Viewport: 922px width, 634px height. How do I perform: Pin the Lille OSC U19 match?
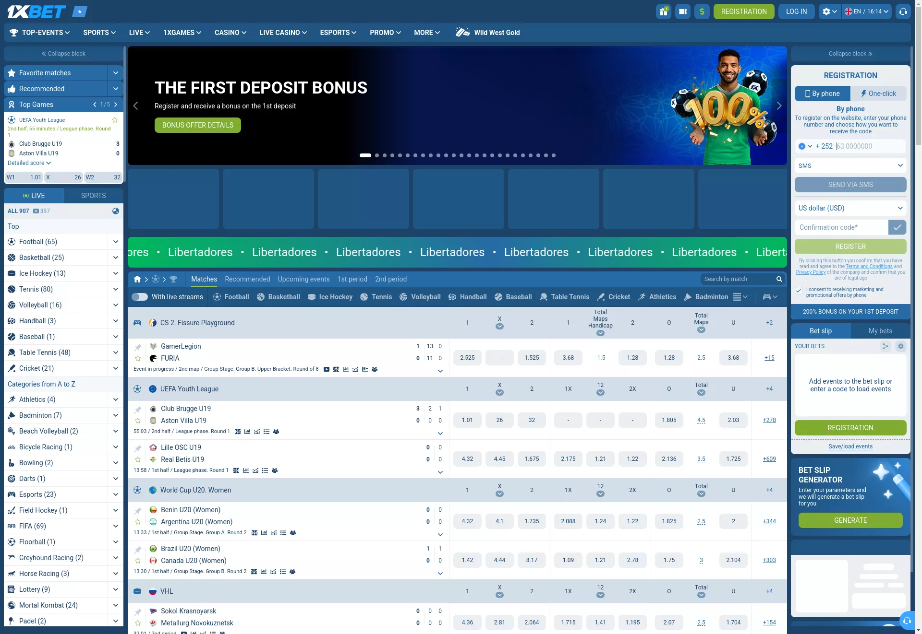138,448
